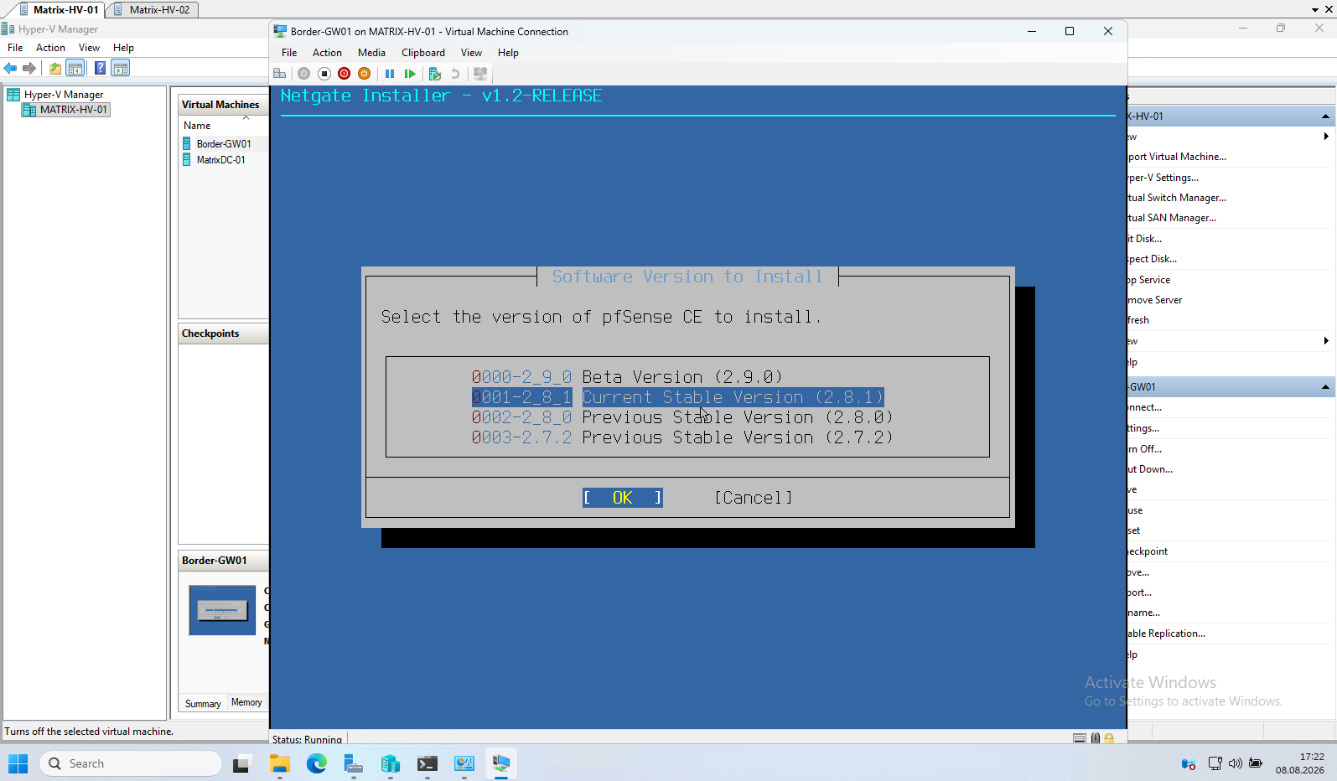Open View menu in VM Connection window
Screen dimensions: 1337x781
[471, 53]
